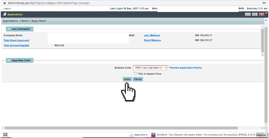
Task: Click the padlock icon beside the URL
Action: [x=4, y=3]
